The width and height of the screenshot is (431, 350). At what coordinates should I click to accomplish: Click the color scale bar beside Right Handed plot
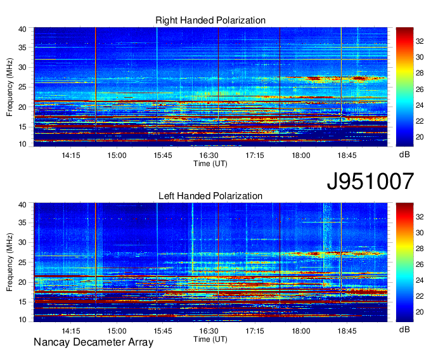click(x=404, y=87)
